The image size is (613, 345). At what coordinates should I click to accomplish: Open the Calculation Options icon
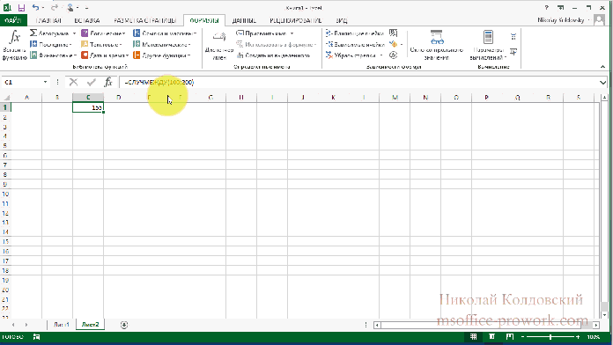click(488, 37)
